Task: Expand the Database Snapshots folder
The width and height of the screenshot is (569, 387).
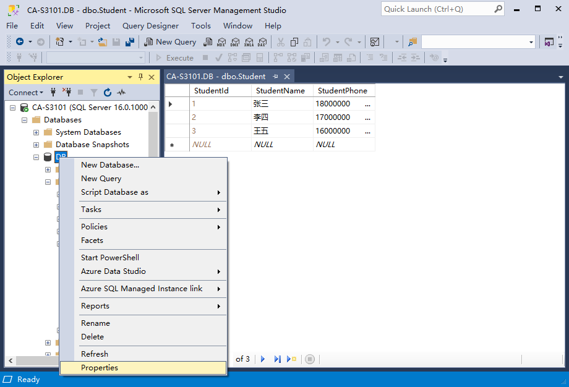Action: tap(36, 145)
